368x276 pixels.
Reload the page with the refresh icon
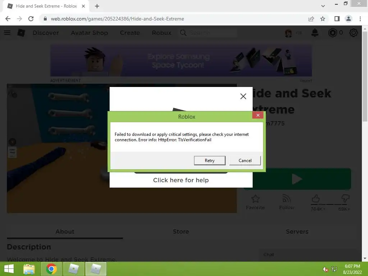tap(31, 19)
